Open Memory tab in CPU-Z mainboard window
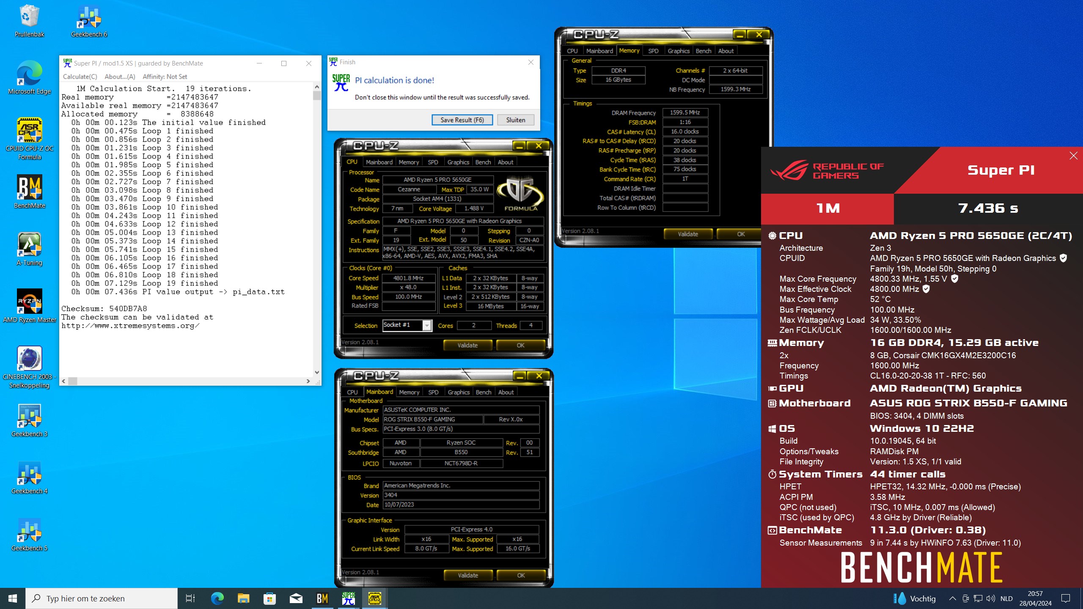The height and width of the screenshot is (609, 1083). 409,392
